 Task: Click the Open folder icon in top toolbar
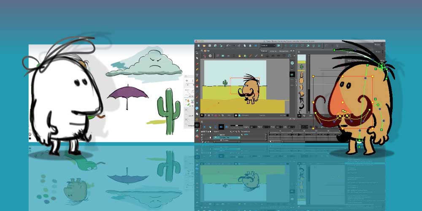(204, 46)
